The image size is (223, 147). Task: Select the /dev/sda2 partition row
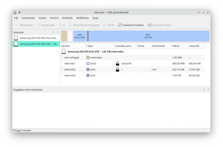[133, 70]
